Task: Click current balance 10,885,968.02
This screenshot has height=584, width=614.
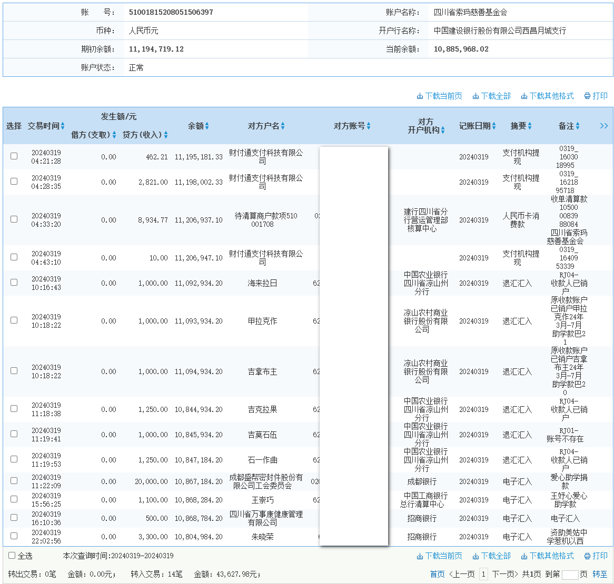Action: pos(461,49)
